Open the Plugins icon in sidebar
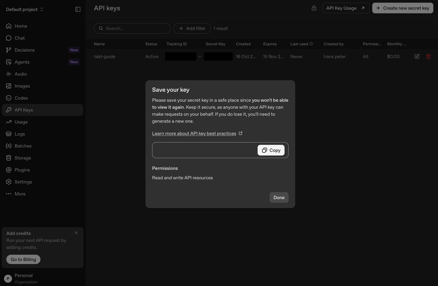 (x=9, y=170)
